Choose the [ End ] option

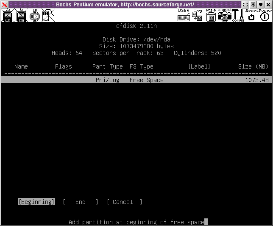[x=81, y=202]
